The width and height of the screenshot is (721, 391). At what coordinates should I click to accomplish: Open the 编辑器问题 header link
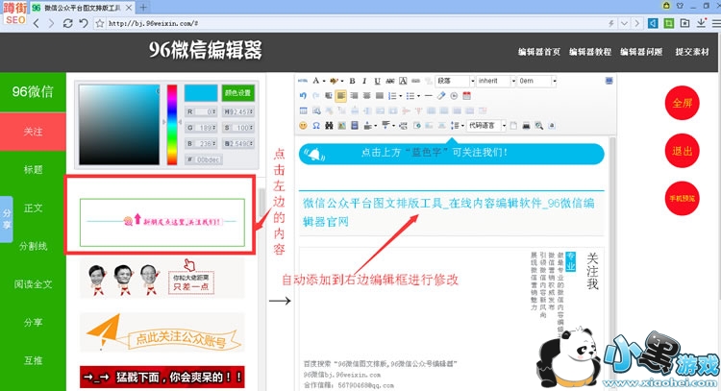coord(641,52)
